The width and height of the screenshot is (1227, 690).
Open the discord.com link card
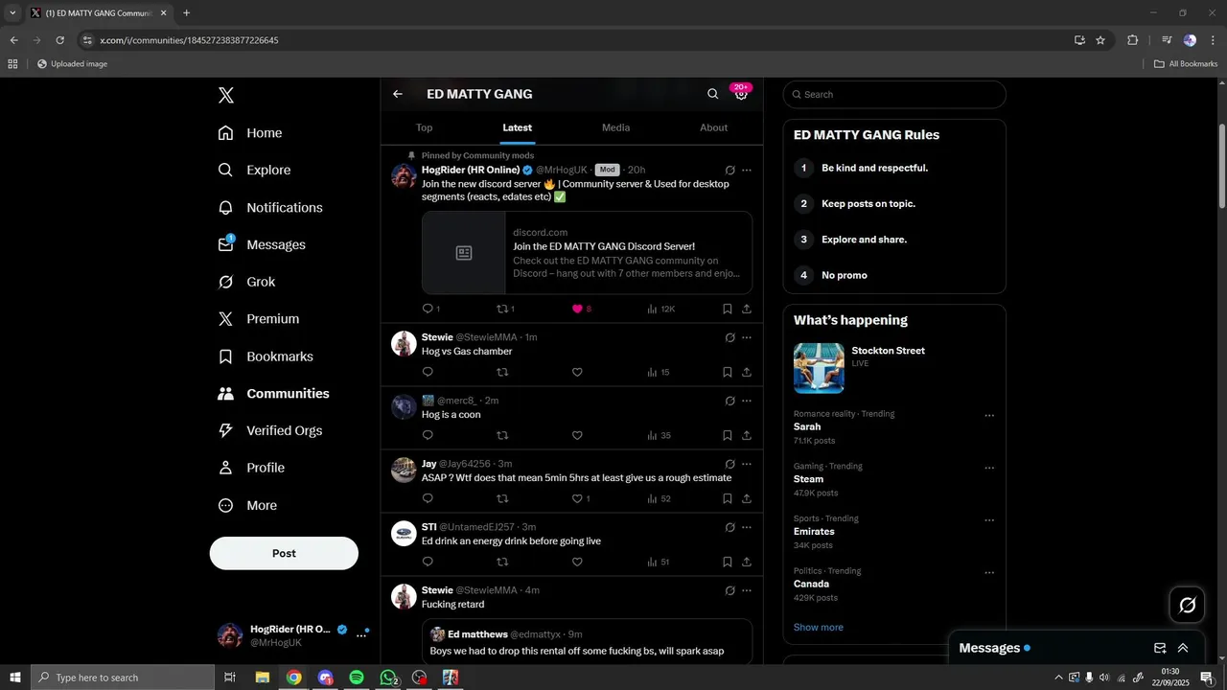point(587,253)
